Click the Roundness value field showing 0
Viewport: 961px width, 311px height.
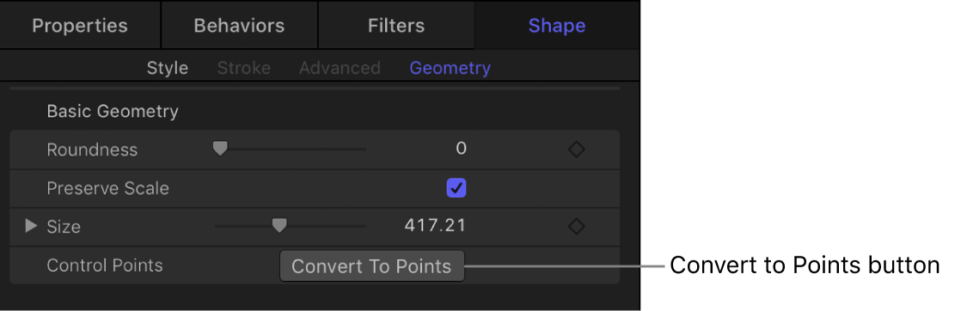[x=461, y=149]
